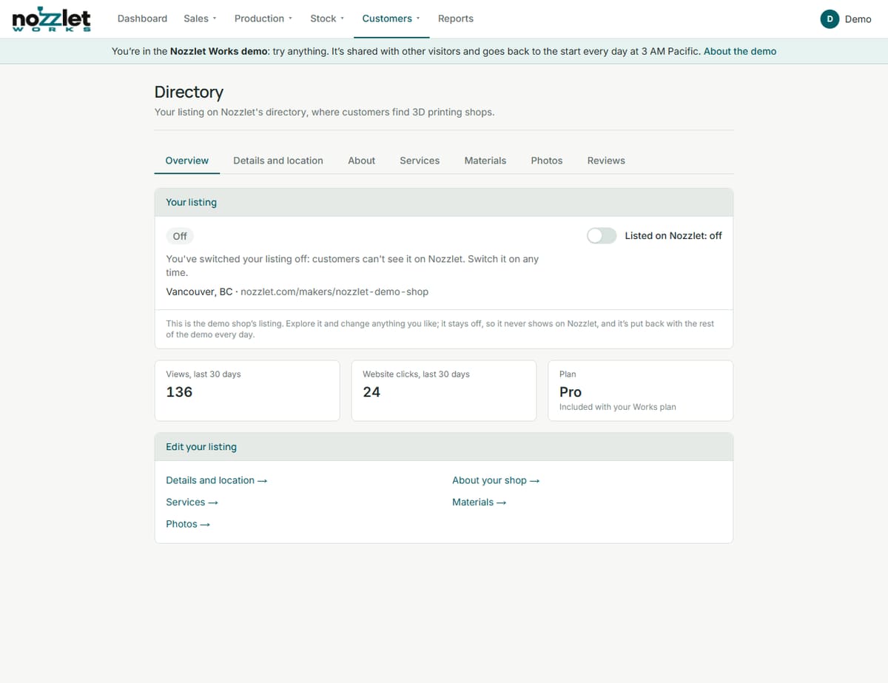Open the Photos arrow link under Edit your listing
Image resolution: width=888 pixels, height=683 pixels.
[x=188, y=524]
